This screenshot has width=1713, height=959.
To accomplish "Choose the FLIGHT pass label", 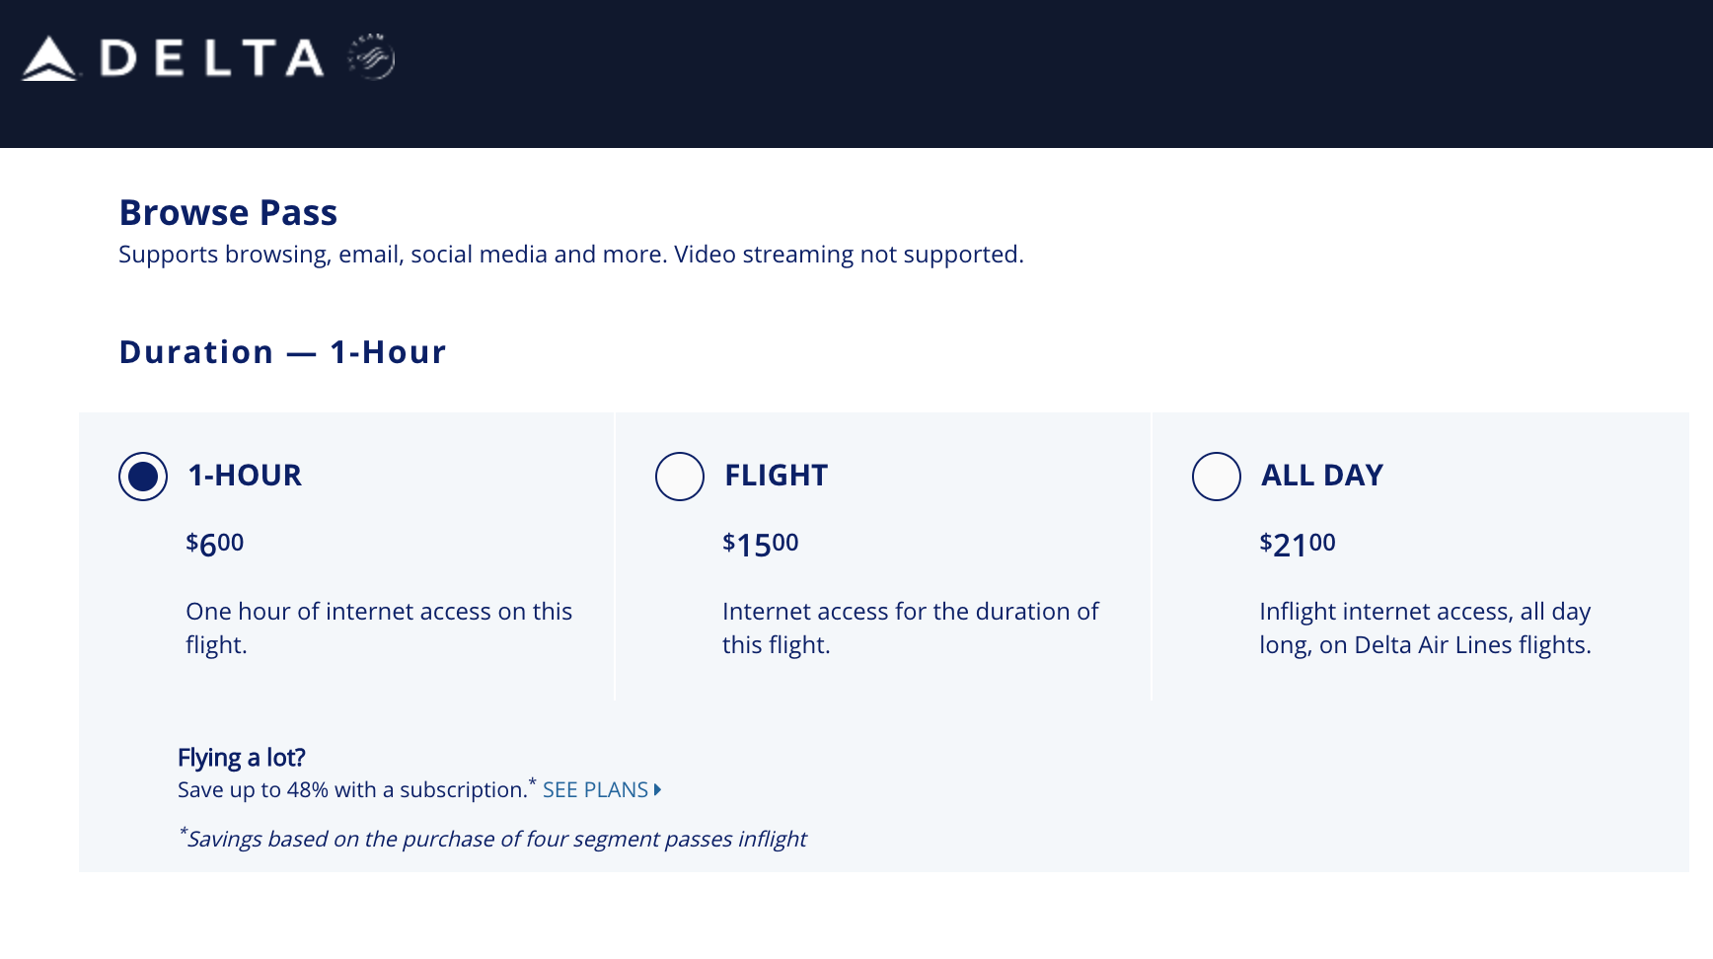I will [x=776, y=476].
